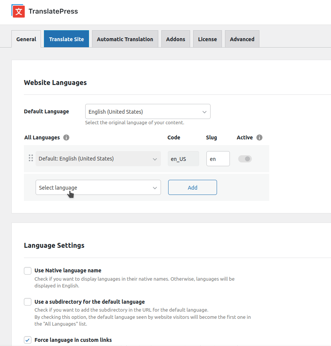Open the License tab
The image size is (331, 346).
click(x=207, y=39)
